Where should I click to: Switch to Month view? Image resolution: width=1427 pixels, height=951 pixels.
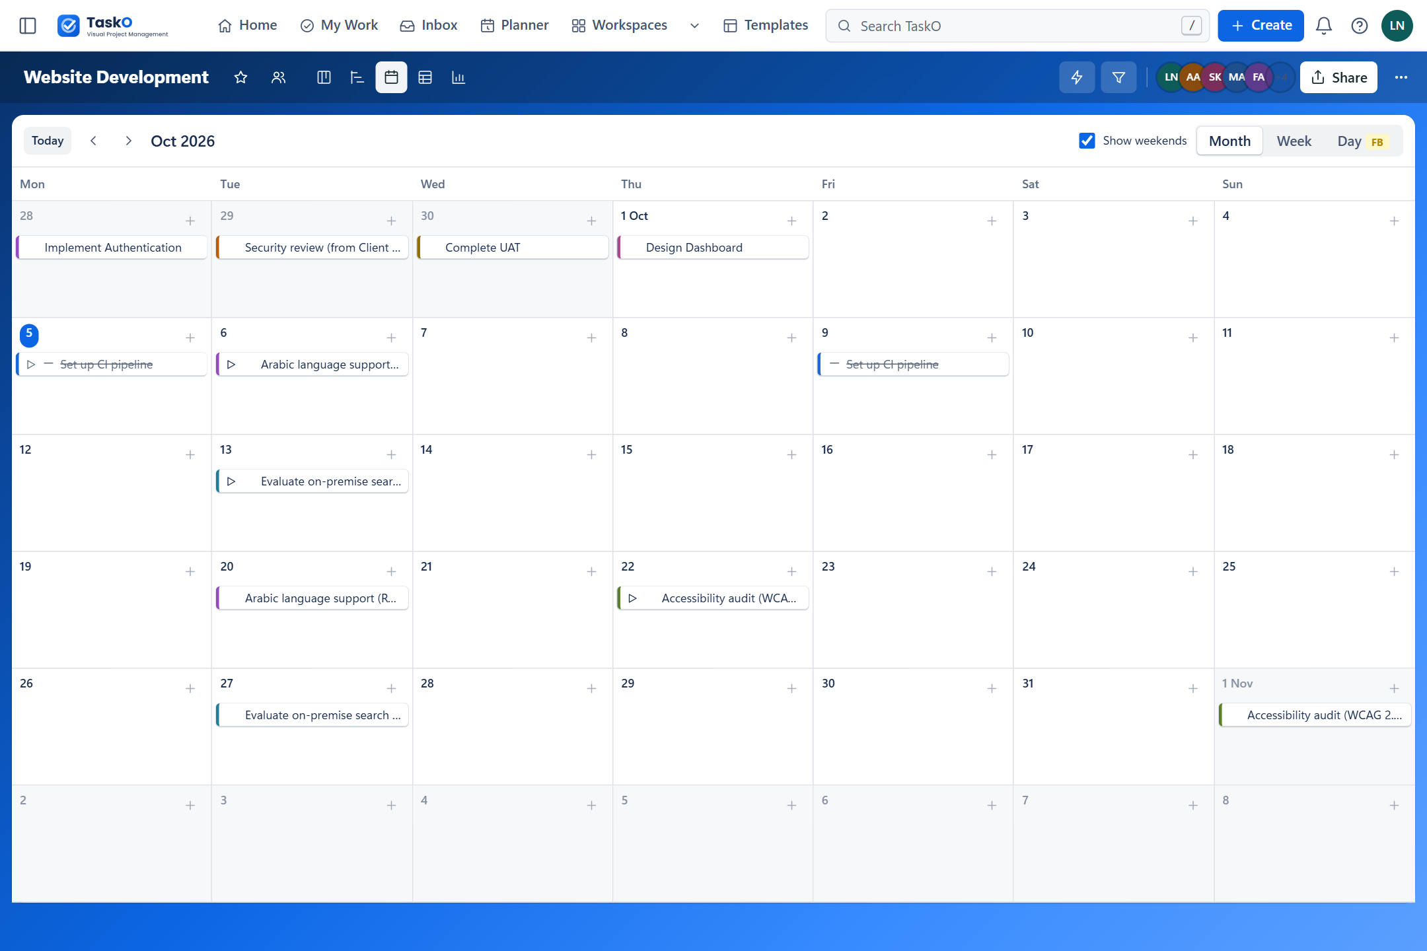click(1229, 141)
